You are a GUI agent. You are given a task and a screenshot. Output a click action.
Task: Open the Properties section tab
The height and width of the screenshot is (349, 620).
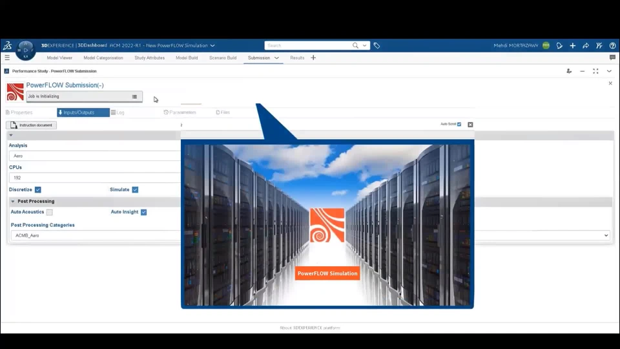(x=19, y=112)
